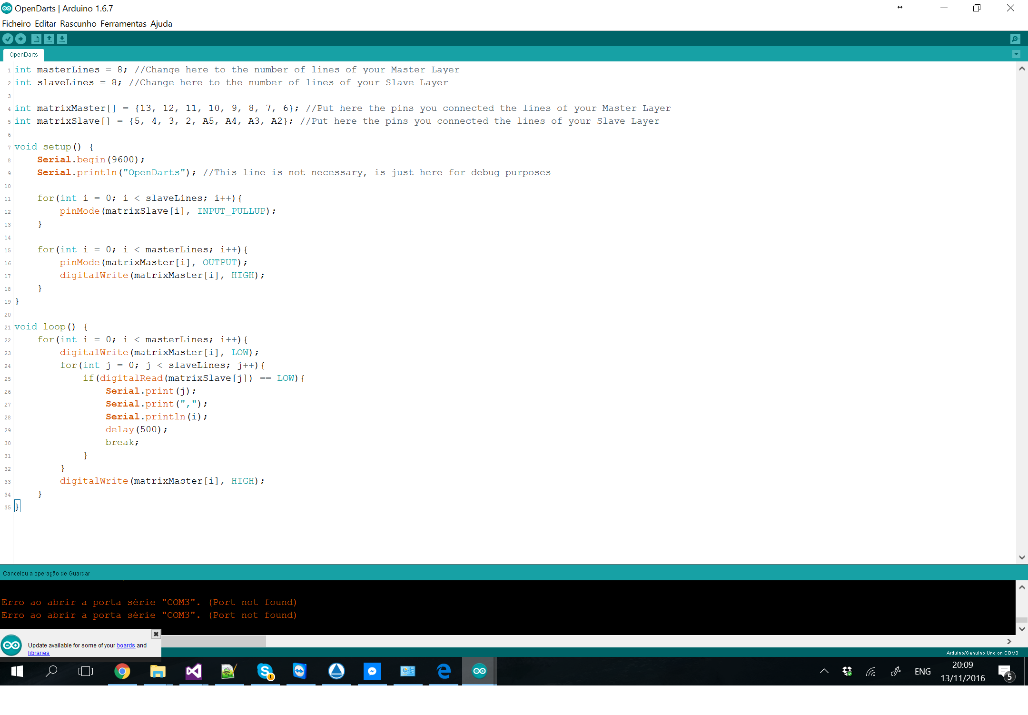Click console horizontal scroll right arrow
The image size is (1028, 715).
[x=1009, y=641]
